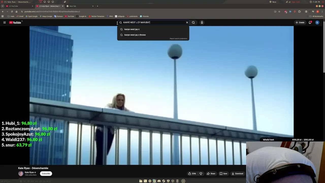Save the video to a playlist
Image resolution: width=325 pixels, height=183 pixels.
click(x=223, y=174)
